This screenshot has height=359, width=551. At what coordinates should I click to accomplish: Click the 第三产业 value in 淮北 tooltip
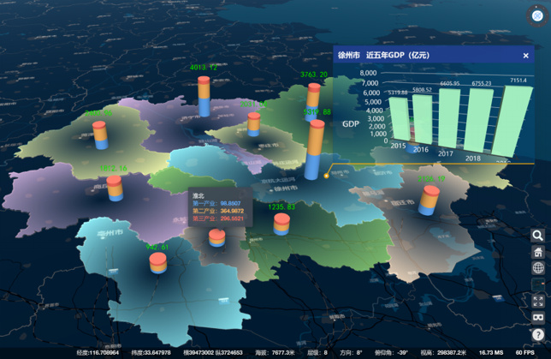coord(232,218)
